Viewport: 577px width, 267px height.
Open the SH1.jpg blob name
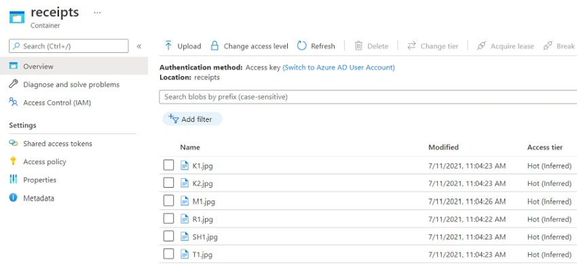pos(205,237)
